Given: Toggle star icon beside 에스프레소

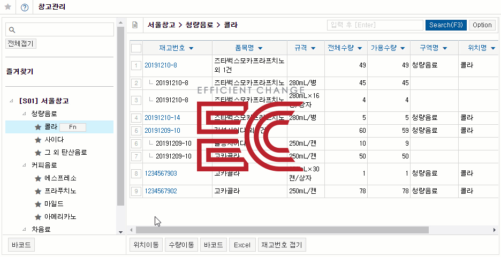Looking at the screenshot, I should (38, 178).
